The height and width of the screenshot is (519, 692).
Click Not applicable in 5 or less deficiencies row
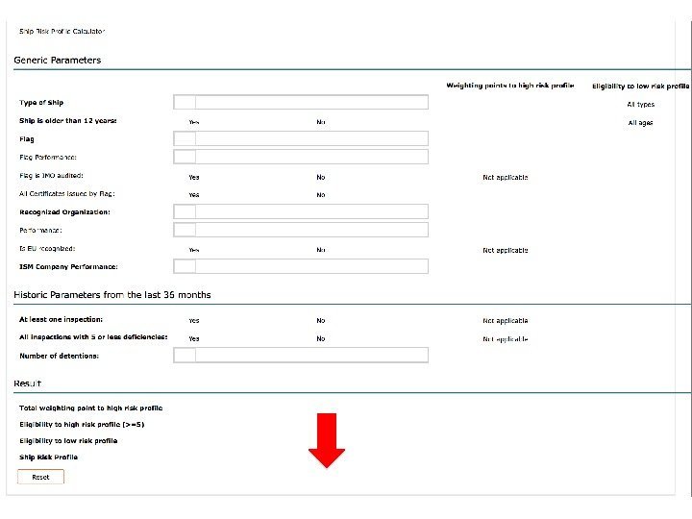click(506, 339)
